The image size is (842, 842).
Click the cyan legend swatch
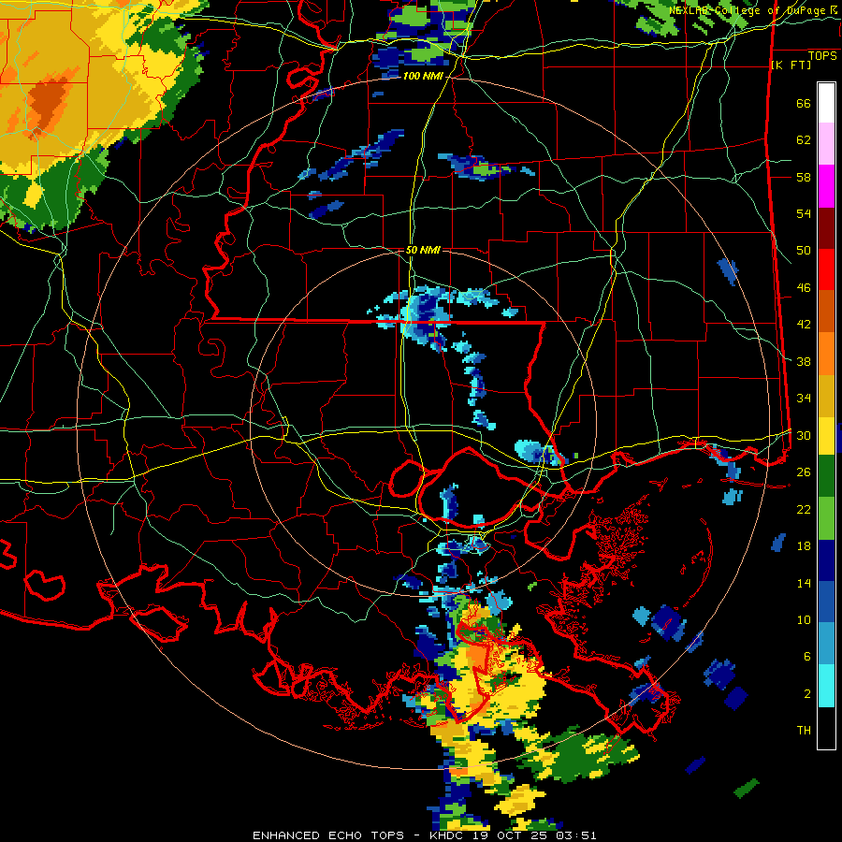point(826,686)
